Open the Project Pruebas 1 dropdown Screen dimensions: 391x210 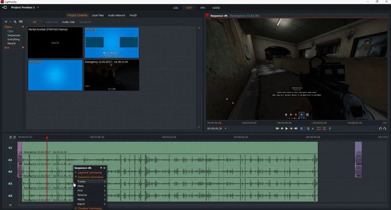pyautogui.click(x=38, y=8)
